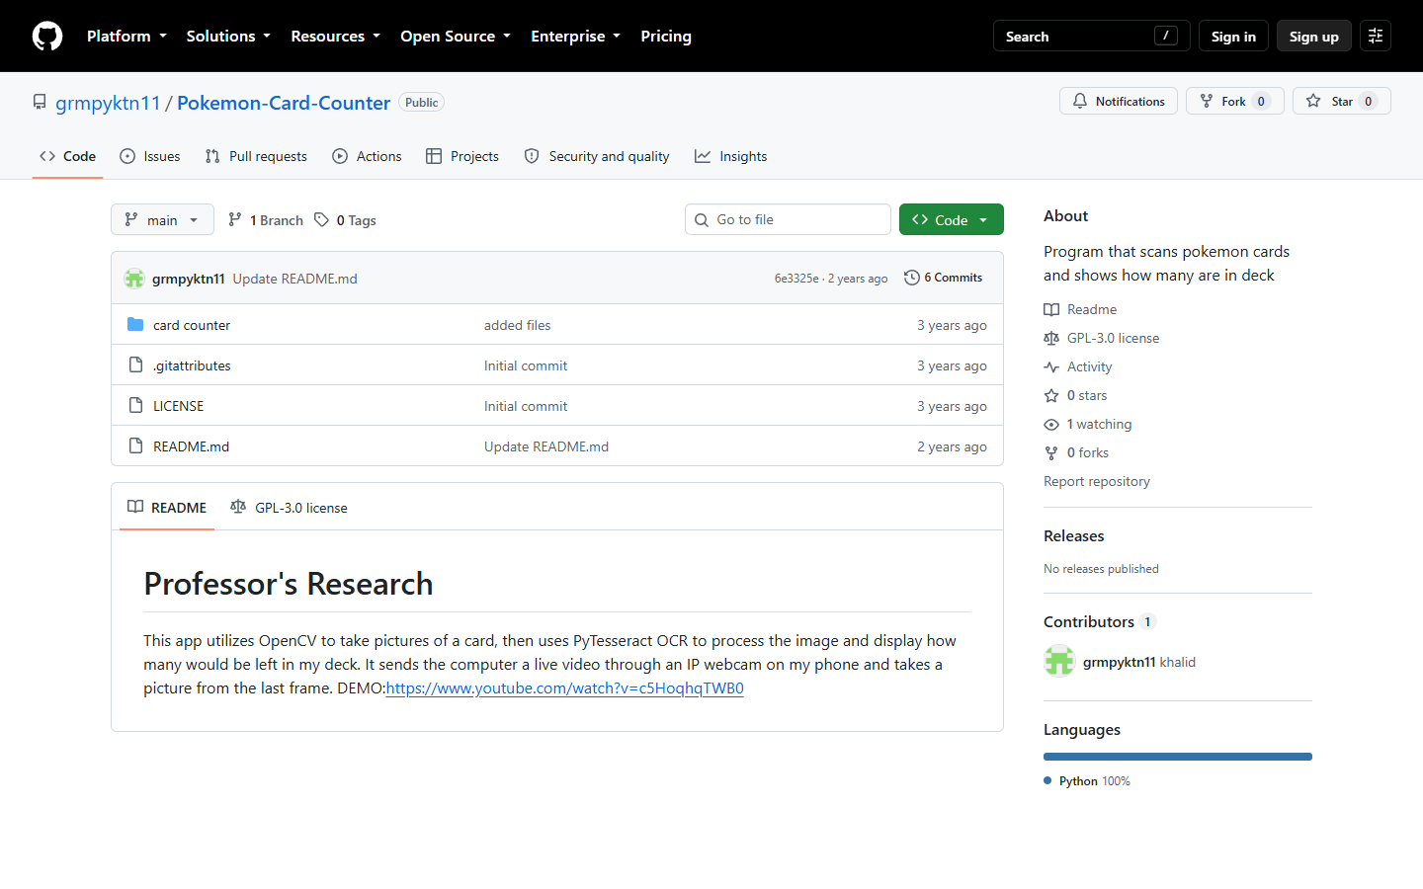1423x889 pixels.
Task: Expand the Solutions menu
Action: coord(228,37)
